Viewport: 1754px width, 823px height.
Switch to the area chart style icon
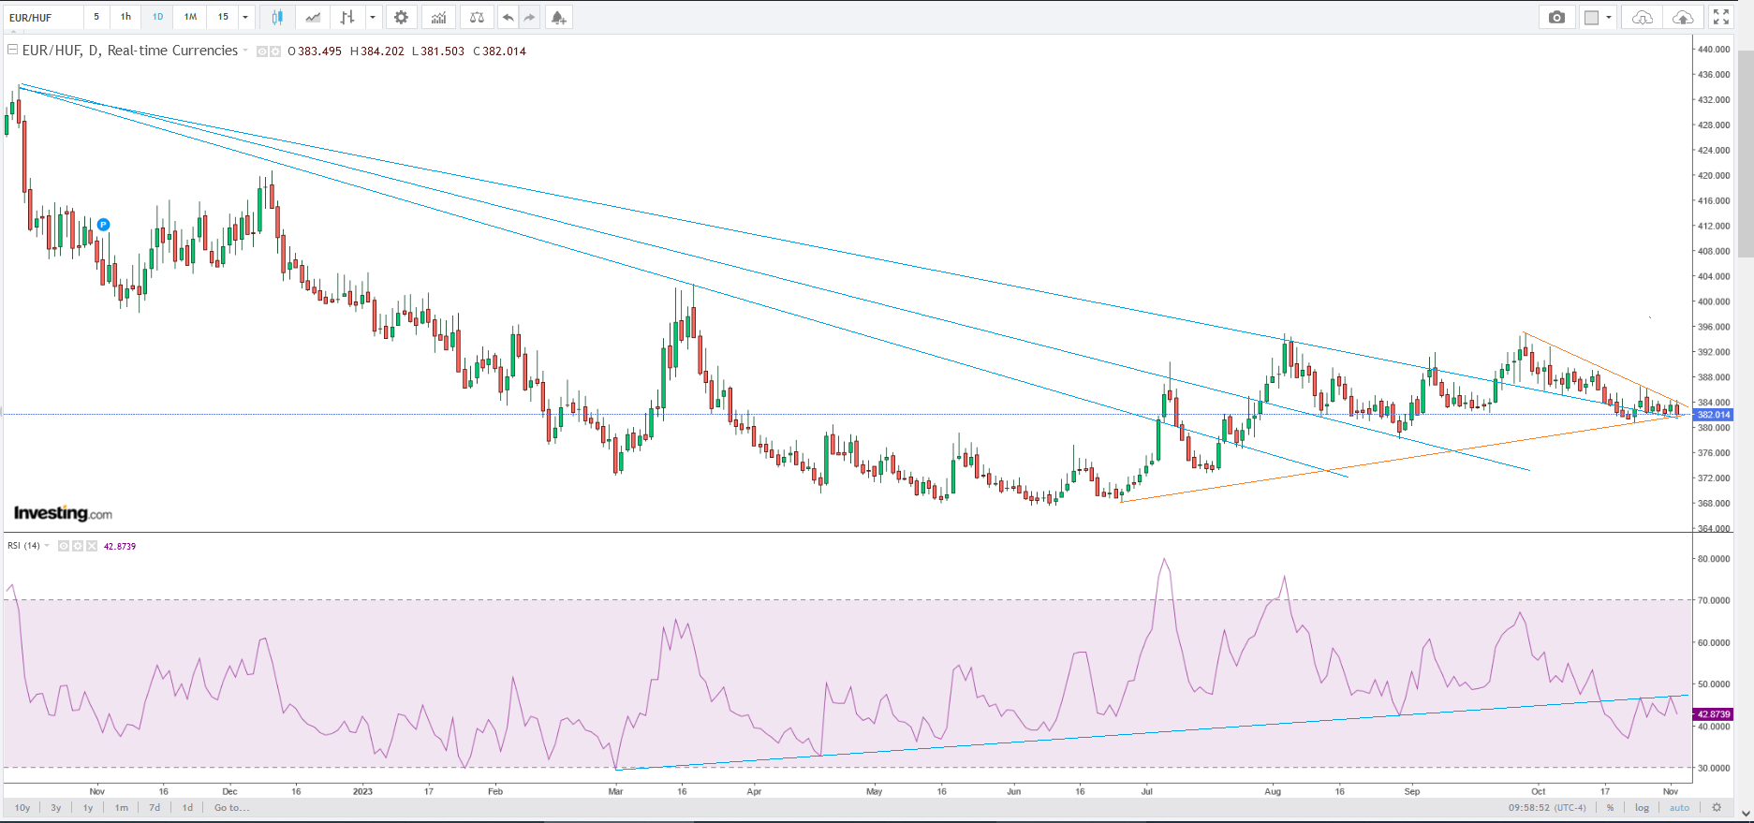(313, 17)
